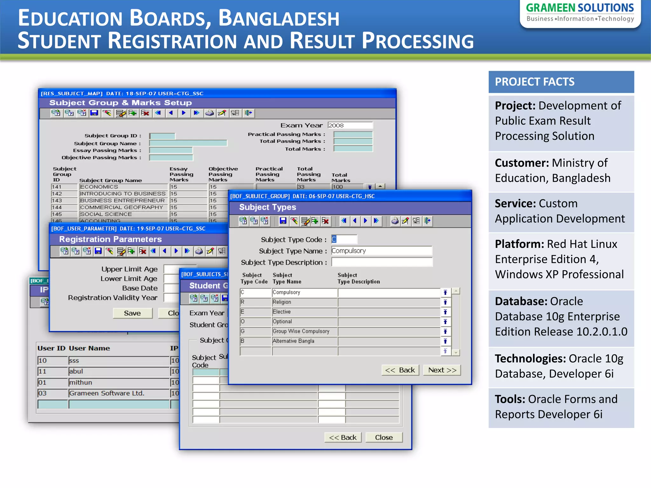The height and width of the screenshot is (488, 651).
Task: Select the Religion row in Subject Types table
Action: click(x=340, y=302)
